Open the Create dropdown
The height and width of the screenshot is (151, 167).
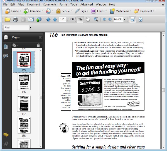click(x=13, y=11)
